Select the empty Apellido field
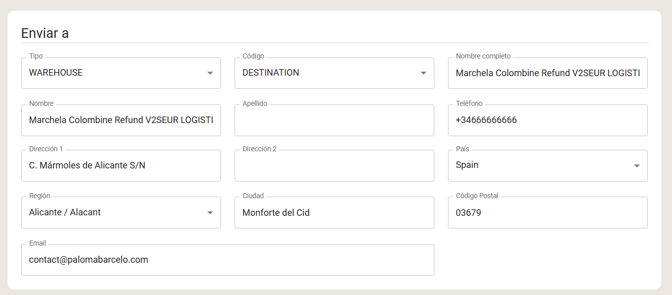Screen dimensions: 672x295 click(x=334, y=120)
